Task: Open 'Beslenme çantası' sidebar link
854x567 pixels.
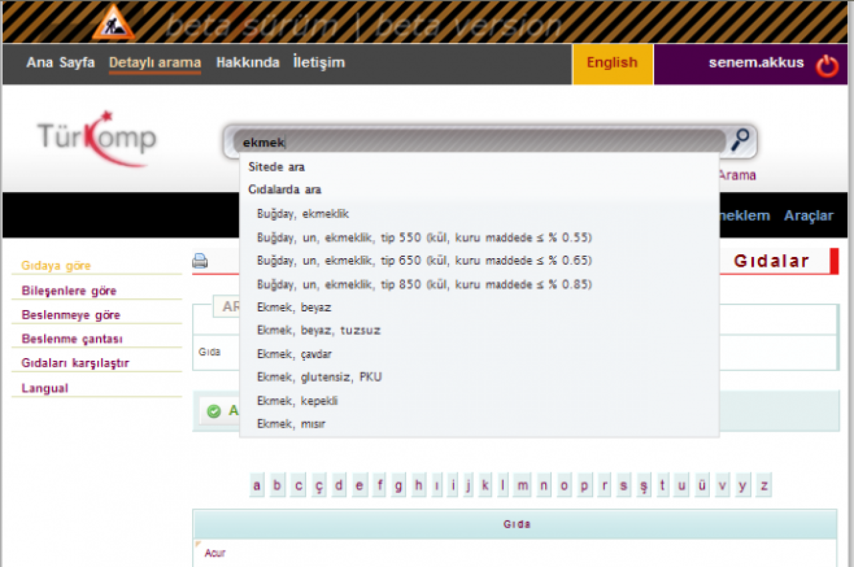Action: (72, 339)
